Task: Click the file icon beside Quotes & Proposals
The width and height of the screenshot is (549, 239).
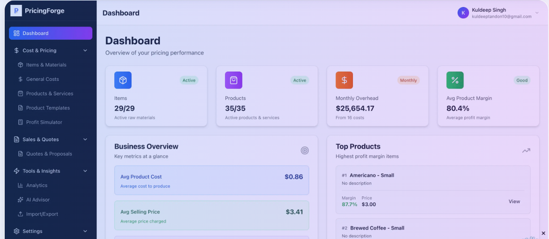Action: (20, 153)
